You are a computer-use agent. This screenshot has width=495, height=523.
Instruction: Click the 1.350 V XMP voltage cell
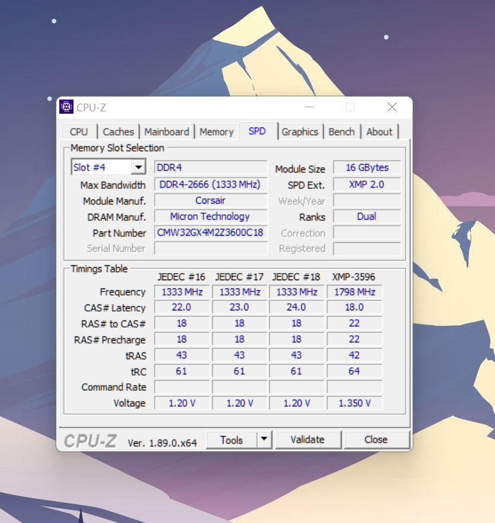355,403
